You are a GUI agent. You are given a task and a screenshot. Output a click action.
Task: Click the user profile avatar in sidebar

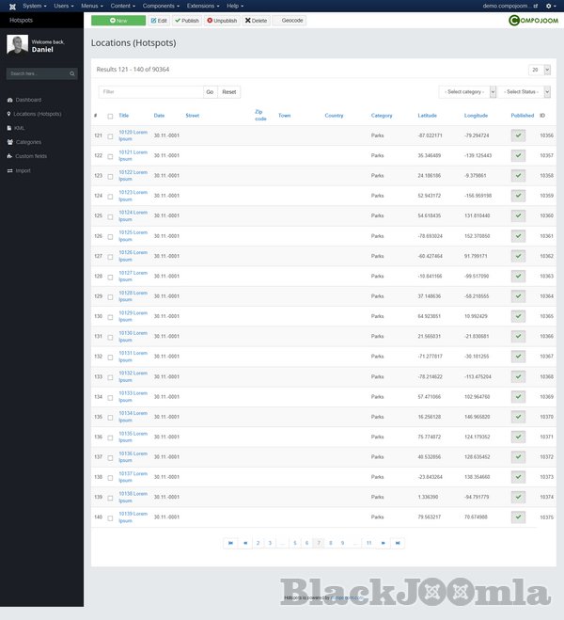tap(17, 45)
